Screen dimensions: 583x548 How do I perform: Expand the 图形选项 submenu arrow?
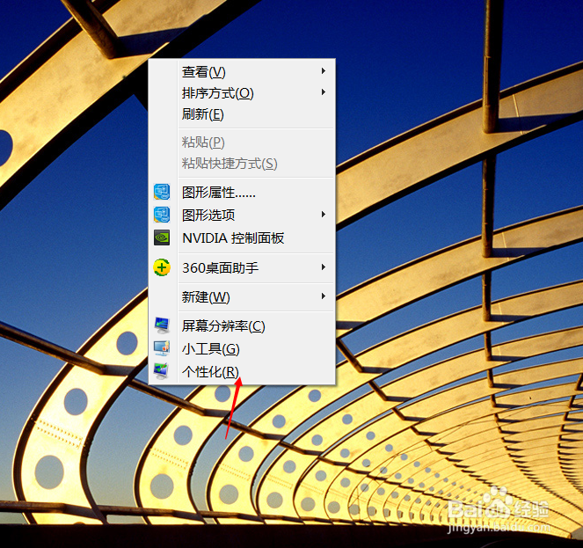click(324, 215)
